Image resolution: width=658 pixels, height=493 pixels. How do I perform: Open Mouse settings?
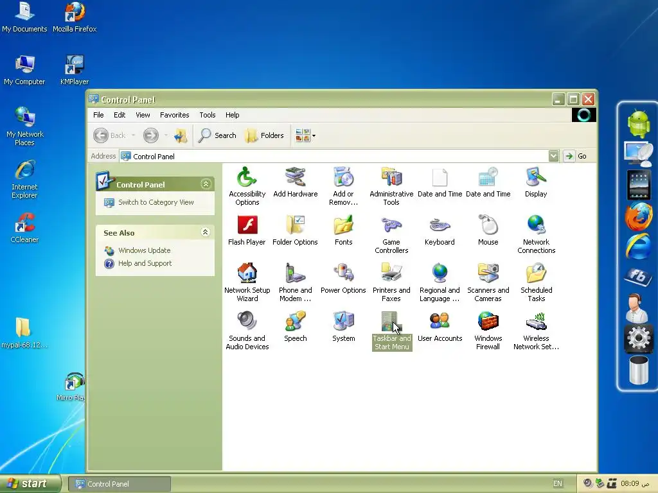(488, 230)
